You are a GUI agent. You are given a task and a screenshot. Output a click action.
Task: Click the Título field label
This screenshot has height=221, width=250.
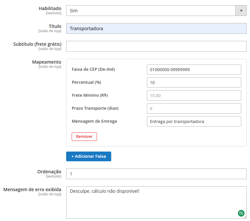55,26
